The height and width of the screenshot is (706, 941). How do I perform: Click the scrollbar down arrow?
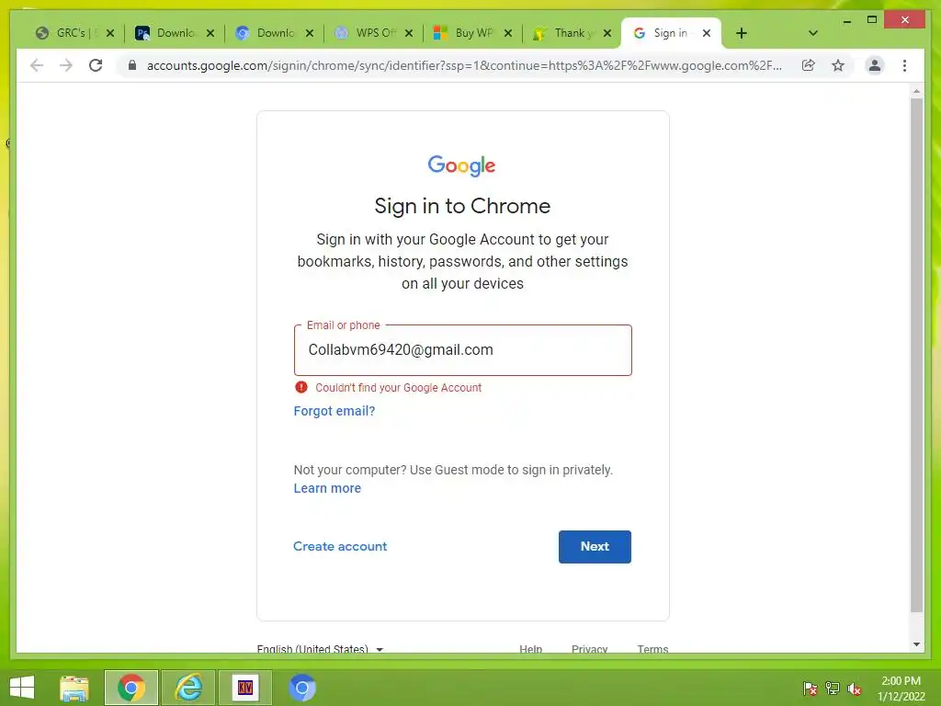coord(916,644)
